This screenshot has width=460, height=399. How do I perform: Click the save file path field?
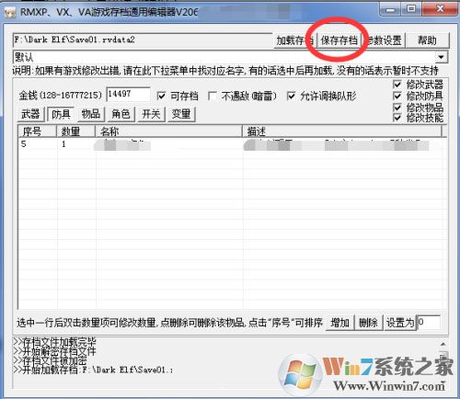[143, 40]
